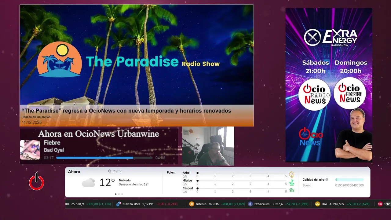The height and width of the screenshot is (220, 391).
Task: Click the Calidad del aire label
Action: click(313, 180)
